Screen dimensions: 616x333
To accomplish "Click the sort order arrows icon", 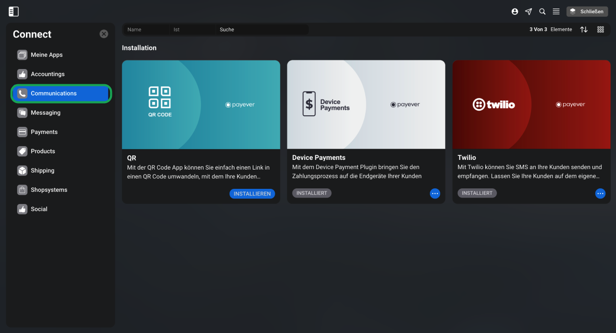I will coord(584,29).
